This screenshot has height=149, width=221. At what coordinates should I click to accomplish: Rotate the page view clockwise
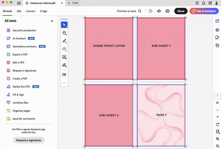217,124
